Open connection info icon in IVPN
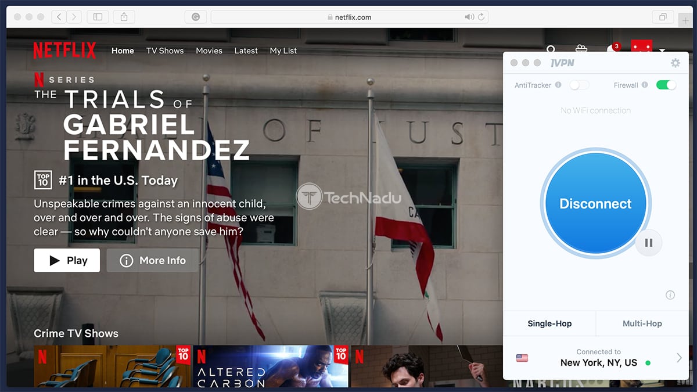This screenshot has height=392, width=697. pyautogui.click(x=670, y=295)
